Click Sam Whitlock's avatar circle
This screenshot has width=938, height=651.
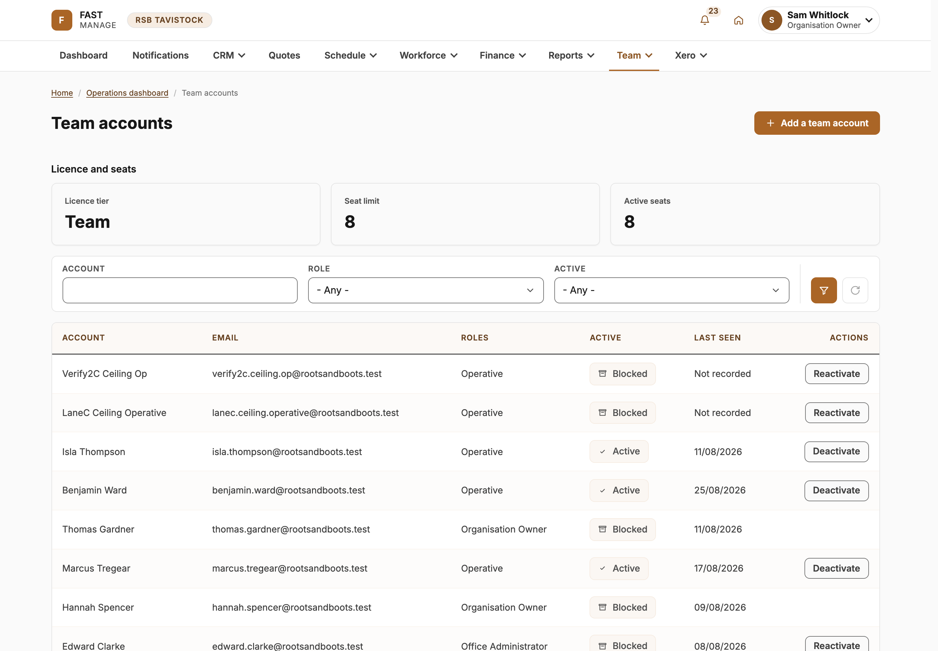click(772, 20)
